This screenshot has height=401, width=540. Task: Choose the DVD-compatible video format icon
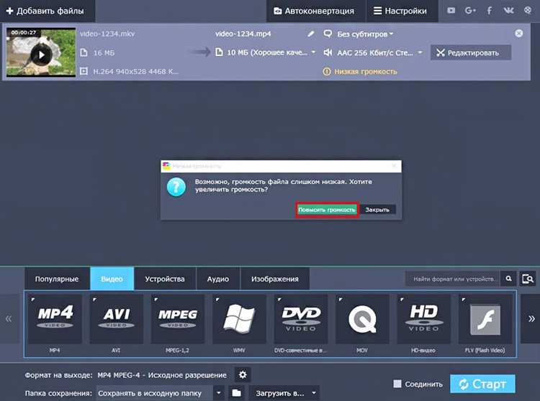click(301, 319)
